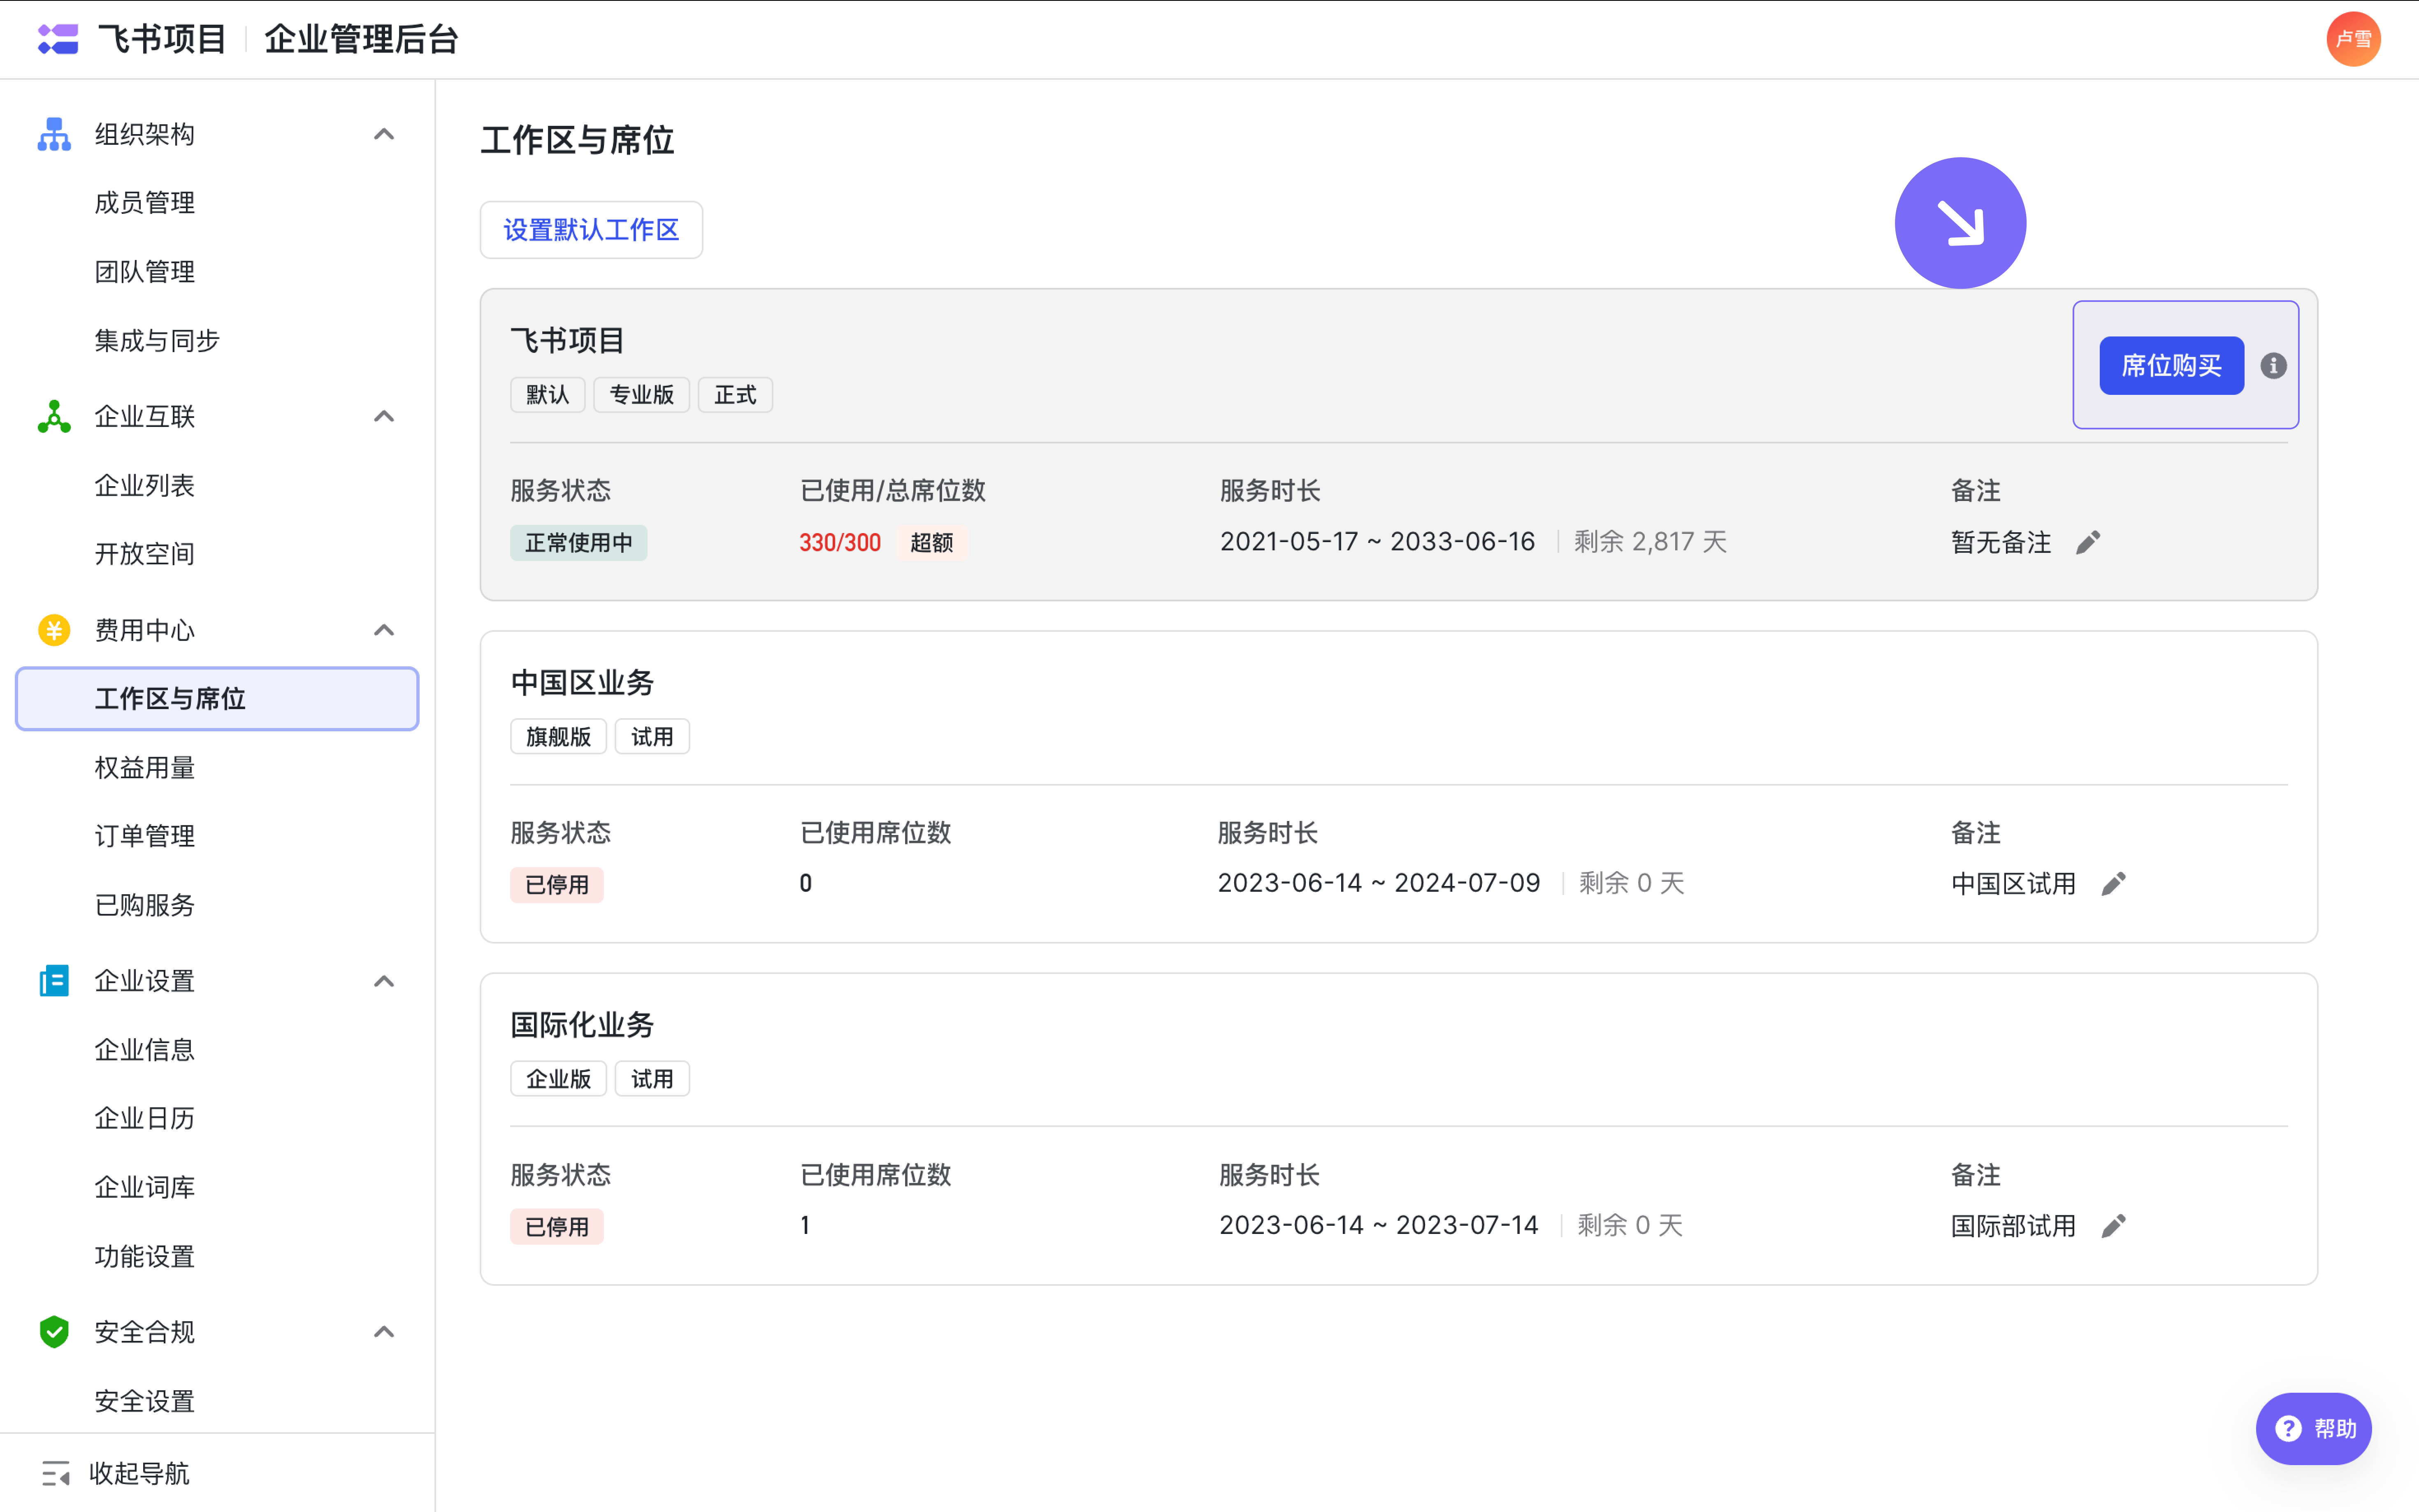Collapse the 企业设置 section chevron
The height and width of the screenshot is (1512, 2419).
click(384, 981)
